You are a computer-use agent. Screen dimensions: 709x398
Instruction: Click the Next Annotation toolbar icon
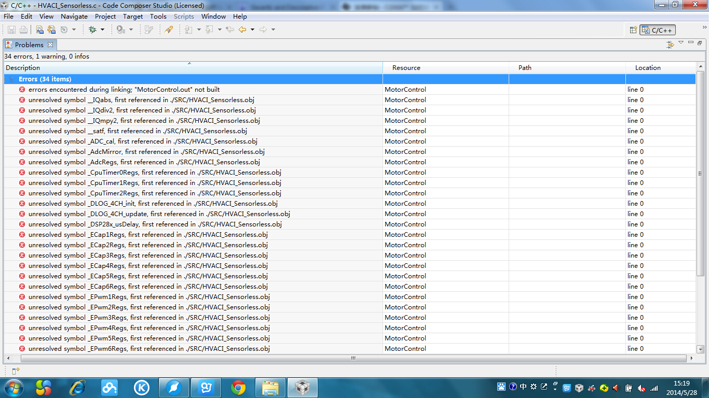coord(188,30)
